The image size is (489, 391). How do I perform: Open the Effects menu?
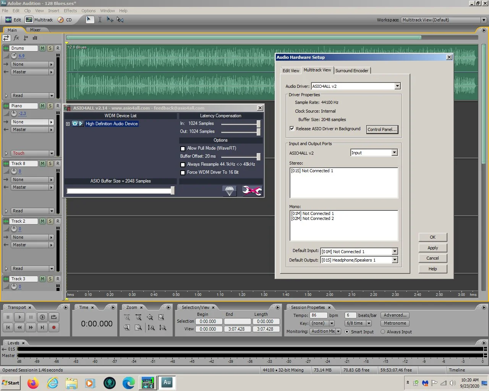(x=70, y=11)
